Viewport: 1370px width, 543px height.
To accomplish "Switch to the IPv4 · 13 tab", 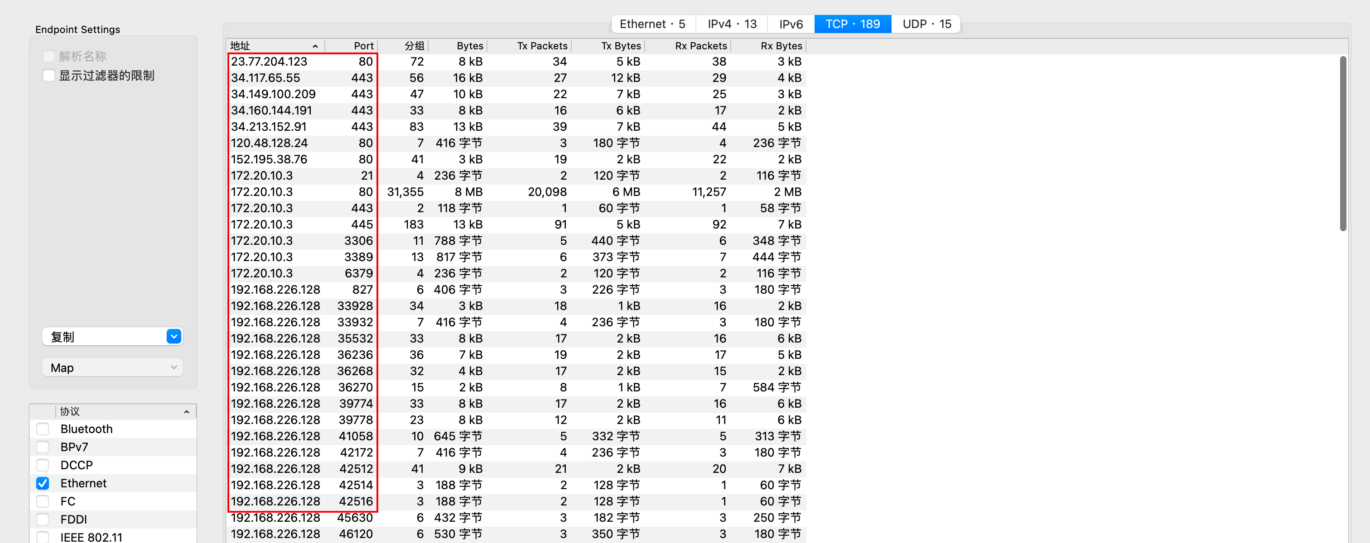I will [x=732, y=24].
